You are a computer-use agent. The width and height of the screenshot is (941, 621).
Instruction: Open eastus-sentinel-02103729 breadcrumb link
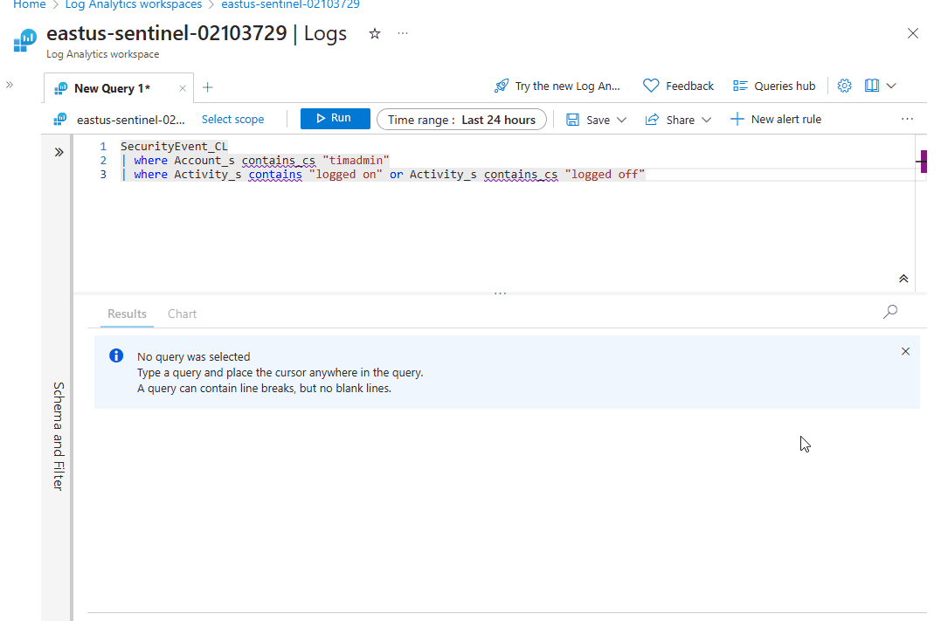[290, 4]
